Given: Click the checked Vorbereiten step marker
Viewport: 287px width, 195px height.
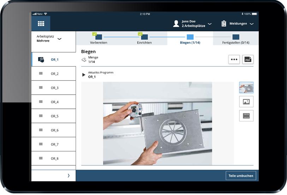Looking at the screenshot, I should coord(98,37).
